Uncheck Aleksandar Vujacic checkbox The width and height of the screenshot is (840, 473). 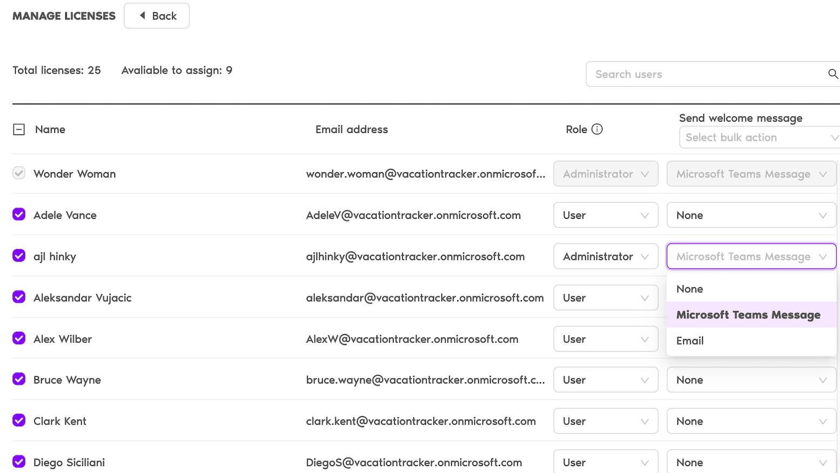[x=19, y=297]
